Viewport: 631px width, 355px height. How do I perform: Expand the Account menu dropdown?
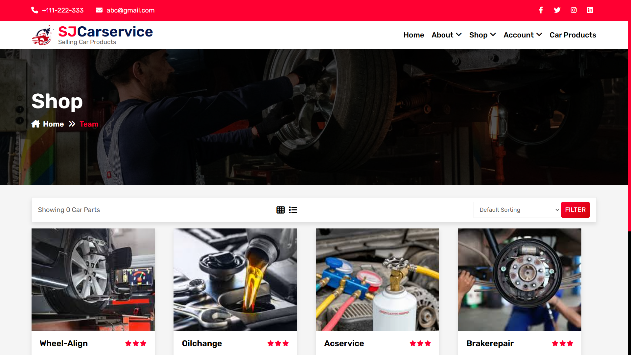(523, 35)
